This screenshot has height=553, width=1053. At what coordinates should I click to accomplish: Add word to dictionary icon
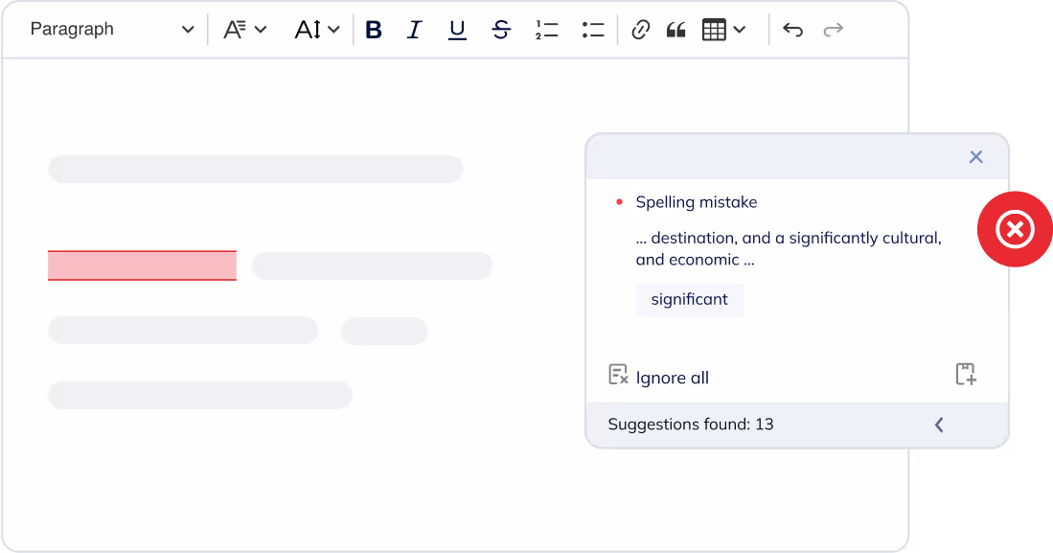click(x=966, y=375)
